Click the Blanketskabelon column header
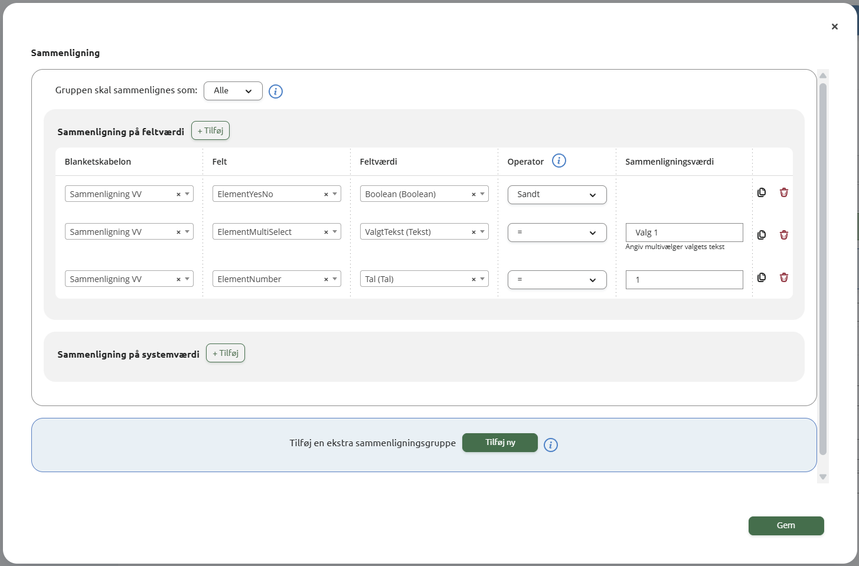The image size is (859, 566). [98, 162]
